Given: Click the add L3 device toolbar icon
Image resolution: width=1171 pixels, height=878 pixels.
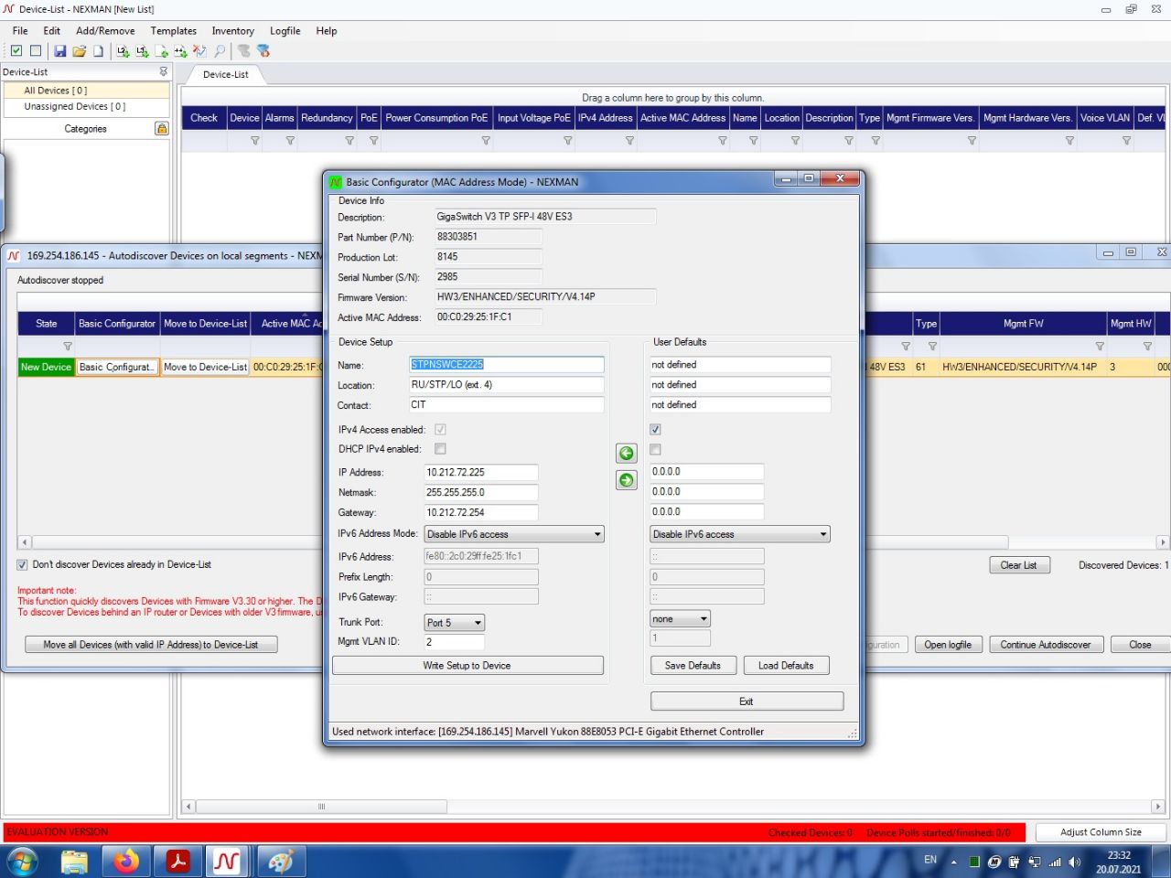Looking at the screenshot, I should point(142,51).
